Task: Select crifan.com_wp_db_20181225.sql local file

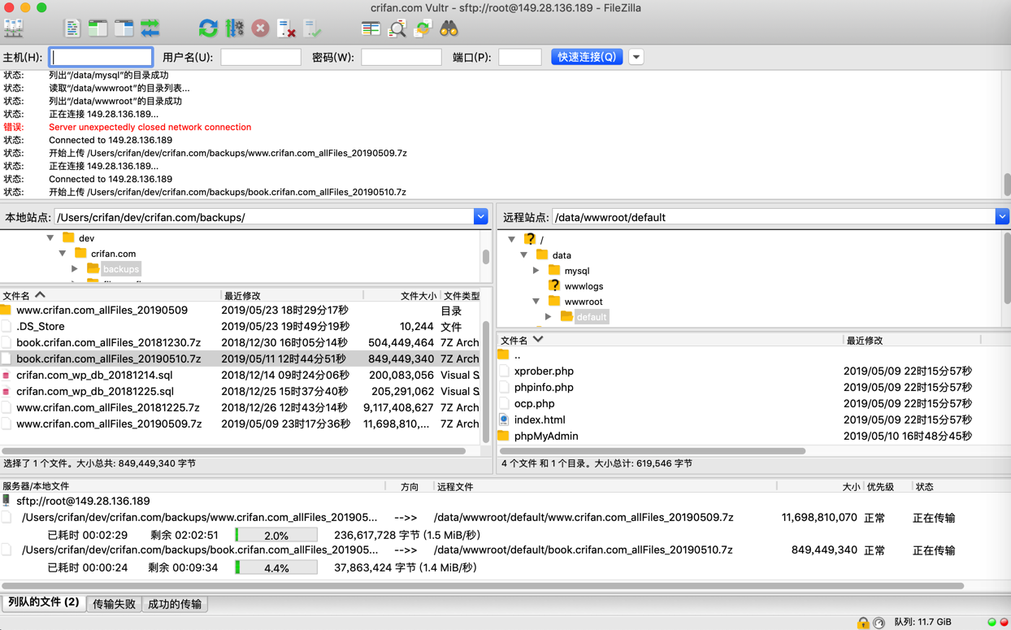Action: click(x=241, y=391)
